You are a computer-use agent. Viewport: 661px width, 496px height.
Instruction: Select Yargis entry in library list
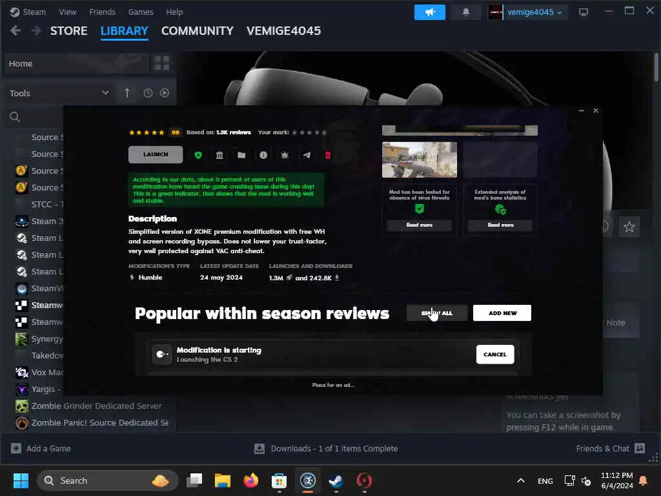coord(39,389)
